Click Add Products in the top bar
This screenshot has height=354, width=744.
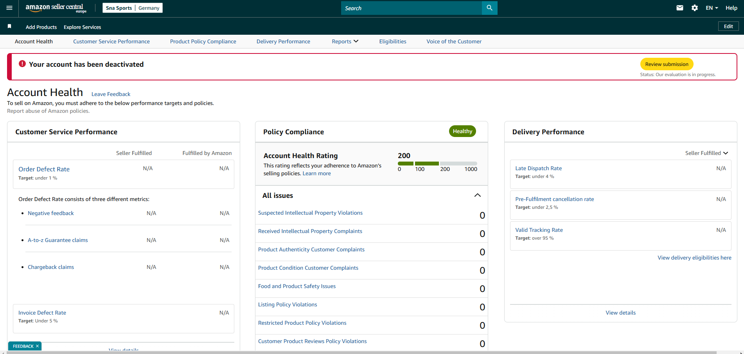pyautogui.click(x=41, y=27)
